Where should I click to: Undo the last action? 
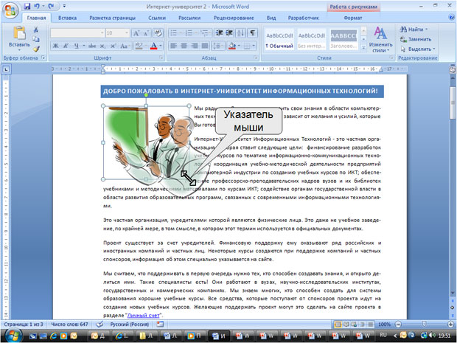click(37, 7)
